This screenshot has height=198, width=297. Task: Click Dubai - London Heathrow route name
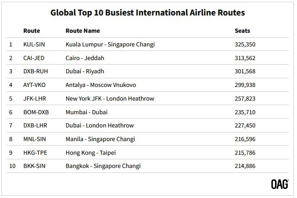point(100,126)
